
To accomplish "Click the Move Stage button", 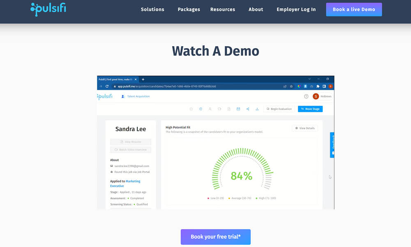I will click(310, 109).
